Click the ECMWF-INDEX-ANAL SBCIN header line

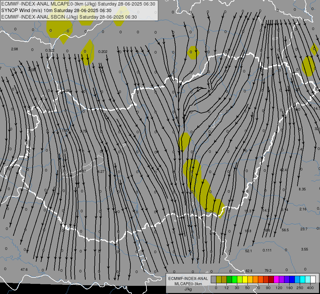69,17
